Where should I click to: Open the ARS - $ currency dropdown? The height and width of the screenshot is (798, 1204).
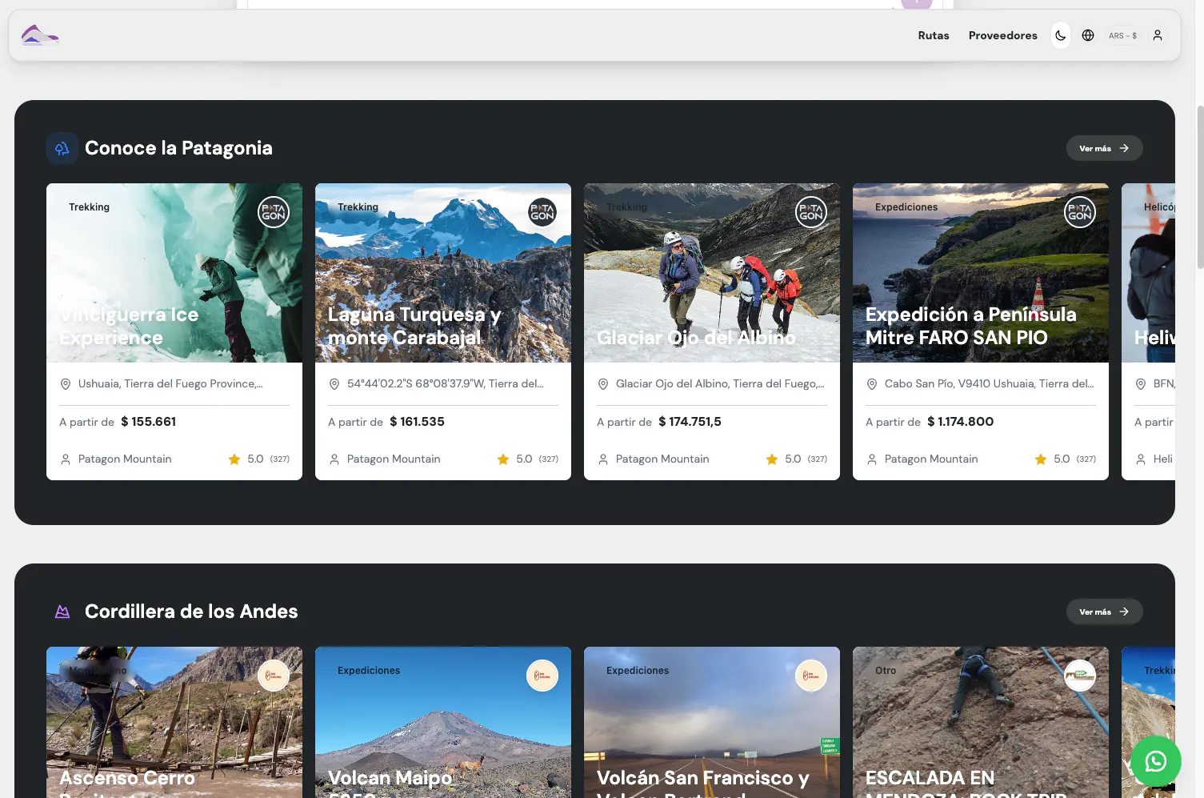1122,35
